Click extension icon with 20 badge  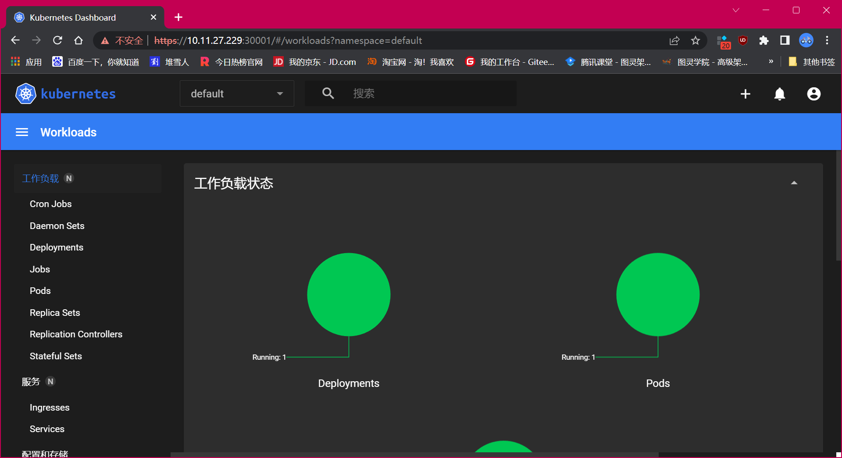click(724, 42)
